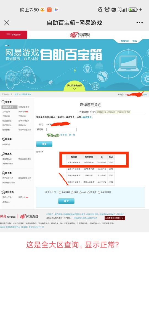
Task: Click the 提交 rating submit button
Action: coord(66,201)
